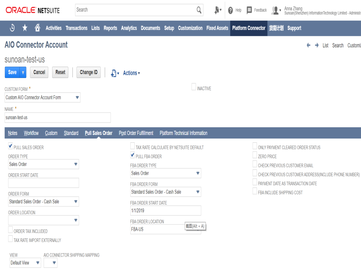Enable Tax Rate Calculate By NetSuite Default
Image resolution: width=361 pixels, height=270 pixels.
pyautogui.click(x=133, y=146)
